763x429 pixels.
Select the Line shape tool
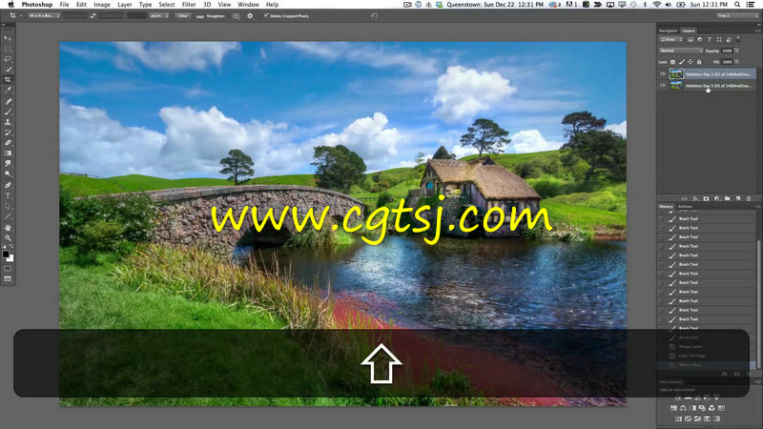coord(8,216)
